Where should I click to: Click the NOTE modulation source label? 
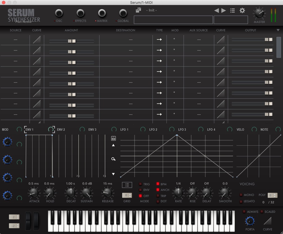point(264,130)
